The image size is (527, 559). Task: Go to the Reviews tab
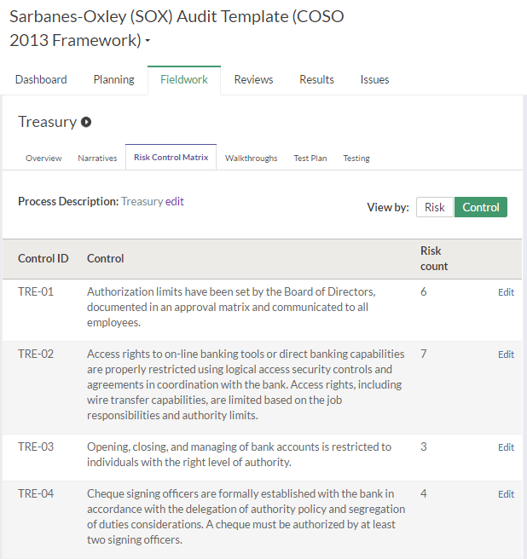(x=253, y=79)
